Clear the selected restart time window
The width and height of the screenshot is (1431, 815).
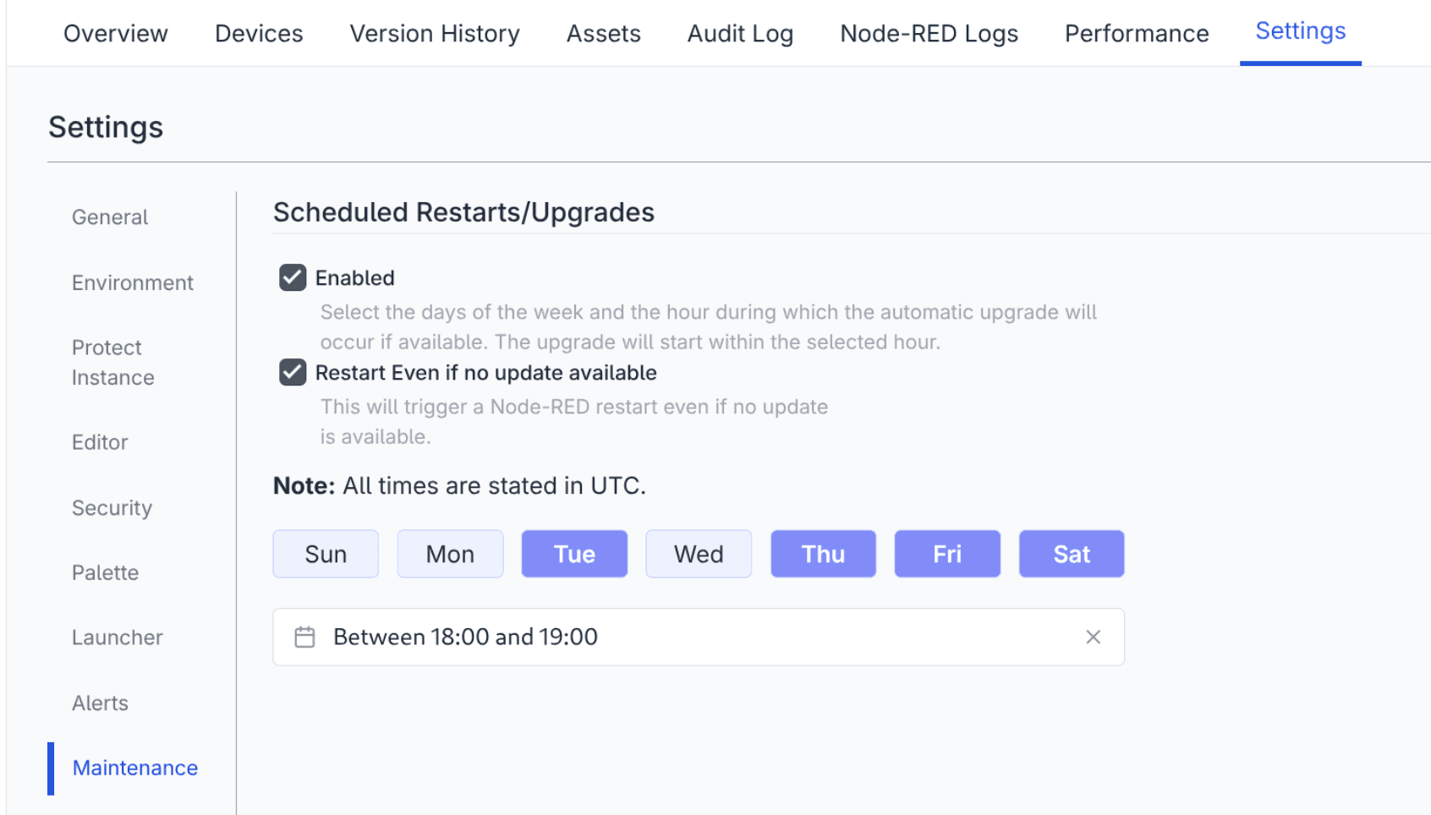pos(1093,637)
